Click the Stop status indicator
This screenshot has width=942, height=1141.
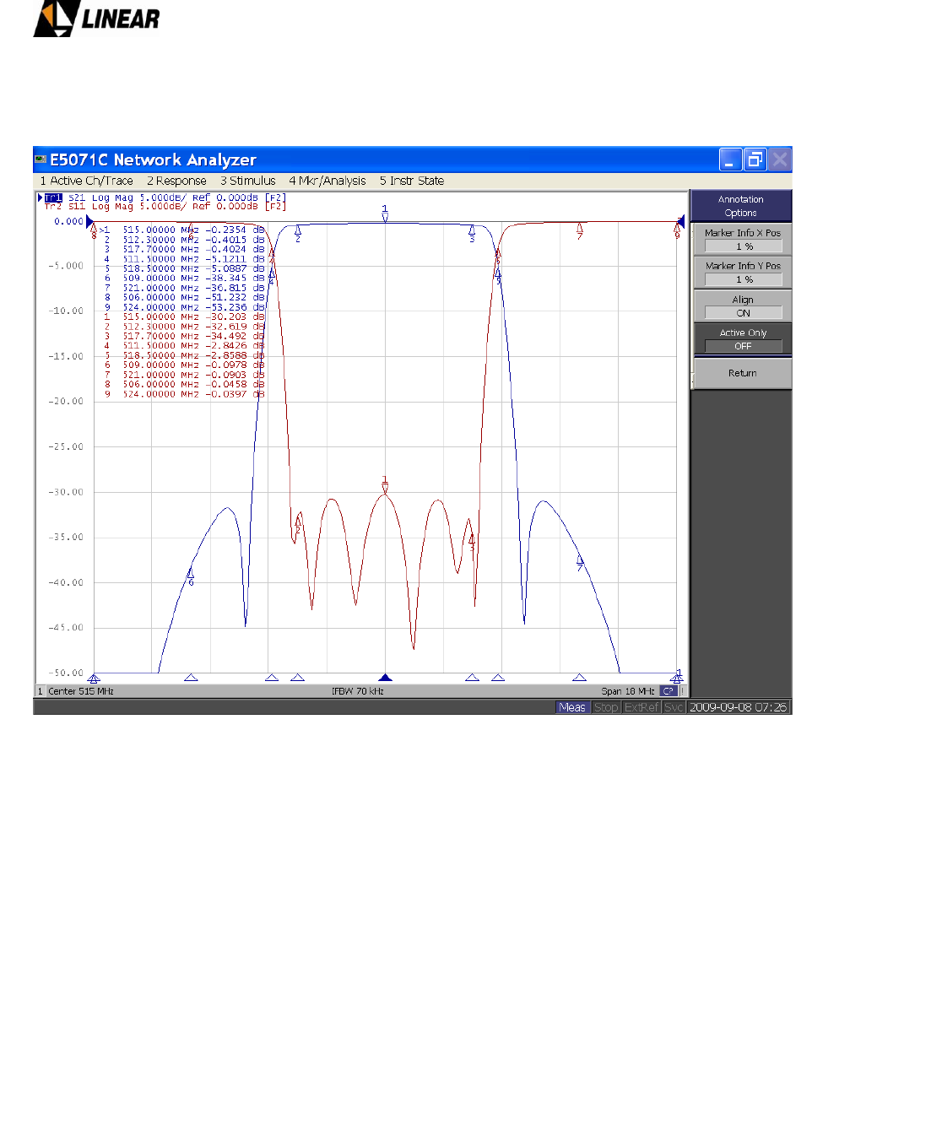(606, 707)
